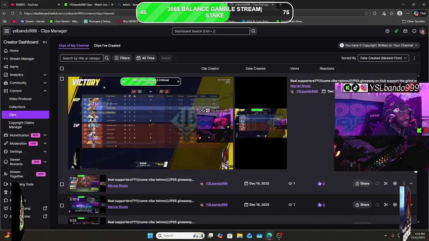Click the Dashboard Search magnifier button

click(253, 31)
